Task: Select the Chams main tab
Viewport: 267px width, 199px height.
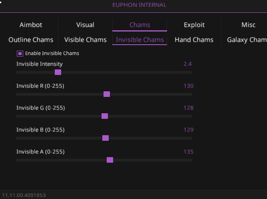Action: [x=140, y=25]
